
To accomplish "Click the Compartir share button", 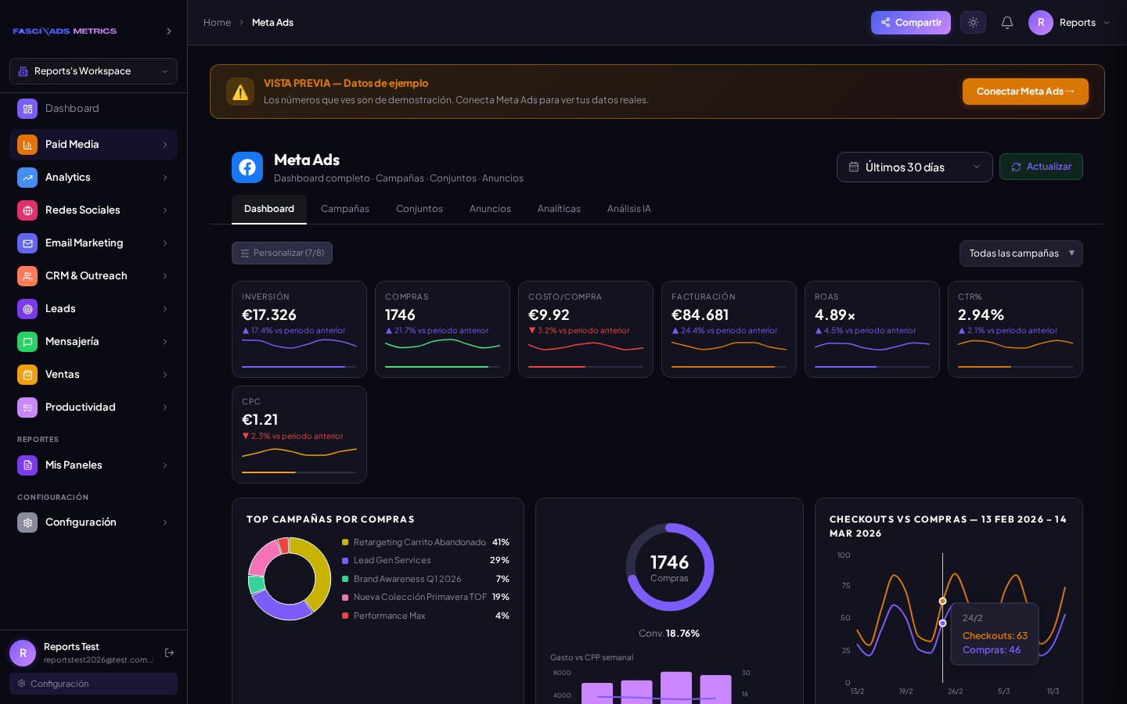I will 911,23.
